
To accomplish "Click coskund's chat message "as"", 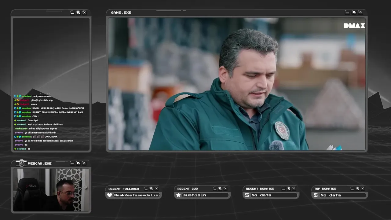I will pyautogui.click(x=29, y=149).
